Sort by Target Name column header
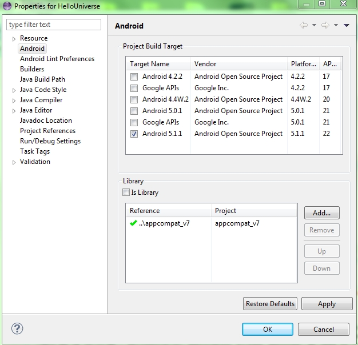358x345 pixels. [149, 64]
